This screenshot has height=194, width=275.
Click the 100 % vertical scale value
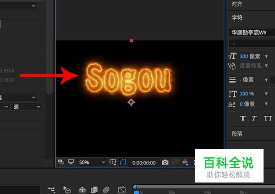coord(247,94)
